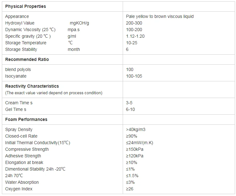Click the Cream Time s label

point(19,103)
